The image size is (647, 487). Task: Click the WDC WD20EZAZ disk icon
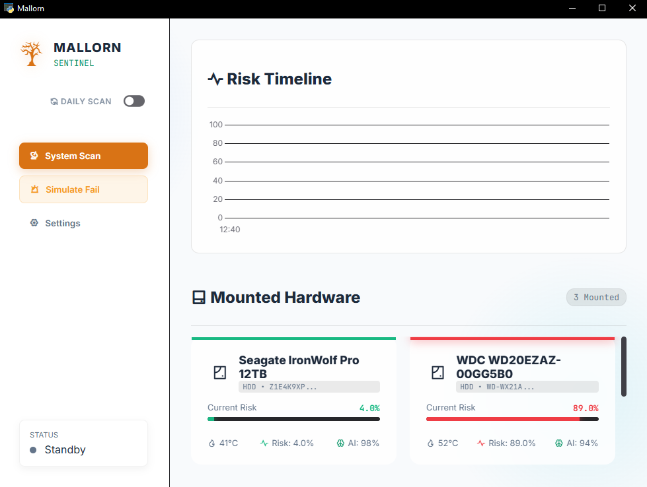(438, 373)
